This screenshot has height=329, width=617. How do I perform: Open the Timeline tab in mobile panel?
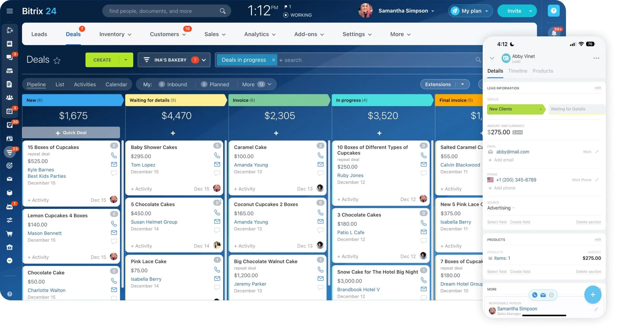pyautogui.click(x=517, y=71)
